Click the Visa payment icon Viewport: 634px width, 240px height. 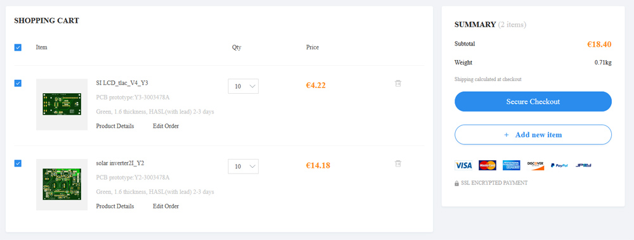[x=463, y=165]
